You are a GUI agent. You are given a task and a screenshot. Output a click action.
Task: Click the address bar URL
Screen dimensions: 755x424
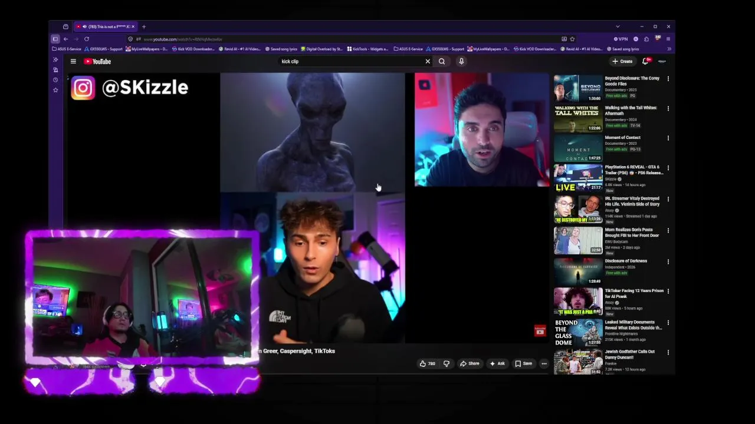pyautogui.click(x=183, y=39)
